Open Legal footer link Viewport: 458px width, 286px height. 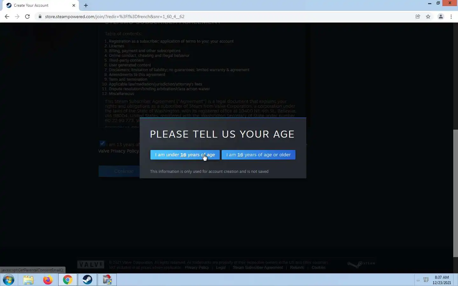(221, 268)
